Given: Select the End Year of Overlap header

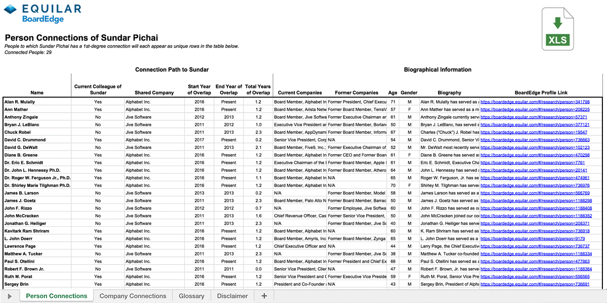Looking at the screenshot, I should coord(229,89).
